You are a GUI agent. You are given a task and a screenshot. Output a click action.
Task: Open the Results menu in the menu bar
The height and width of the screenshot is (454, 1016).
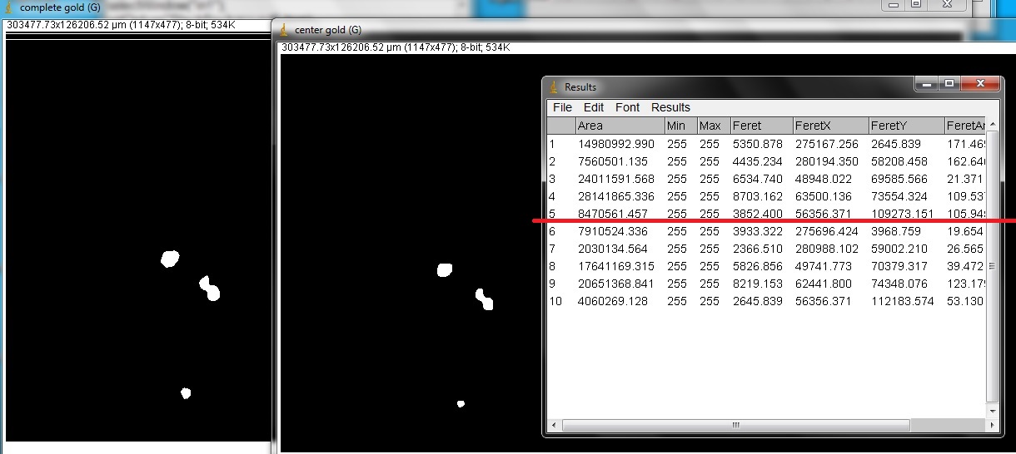670,107
